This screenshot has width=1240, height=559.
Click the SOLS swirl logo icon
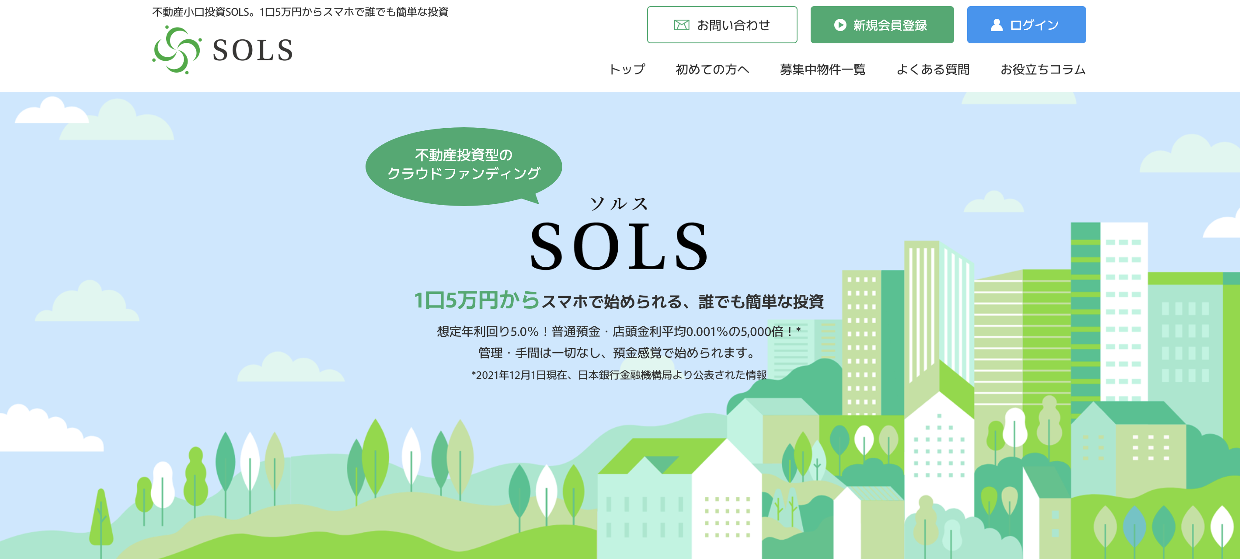[x=177, y=50]
